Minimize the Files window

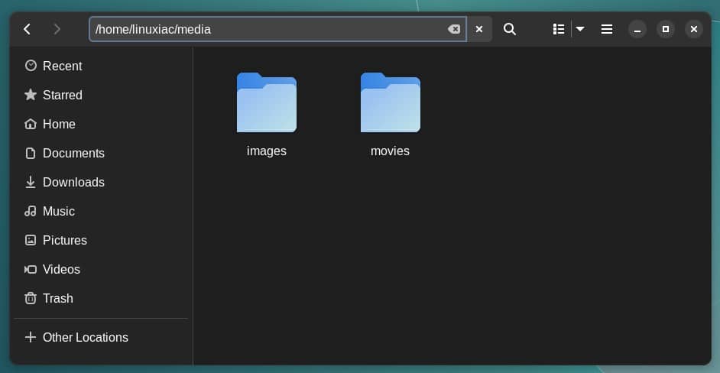tap(637, 29)
